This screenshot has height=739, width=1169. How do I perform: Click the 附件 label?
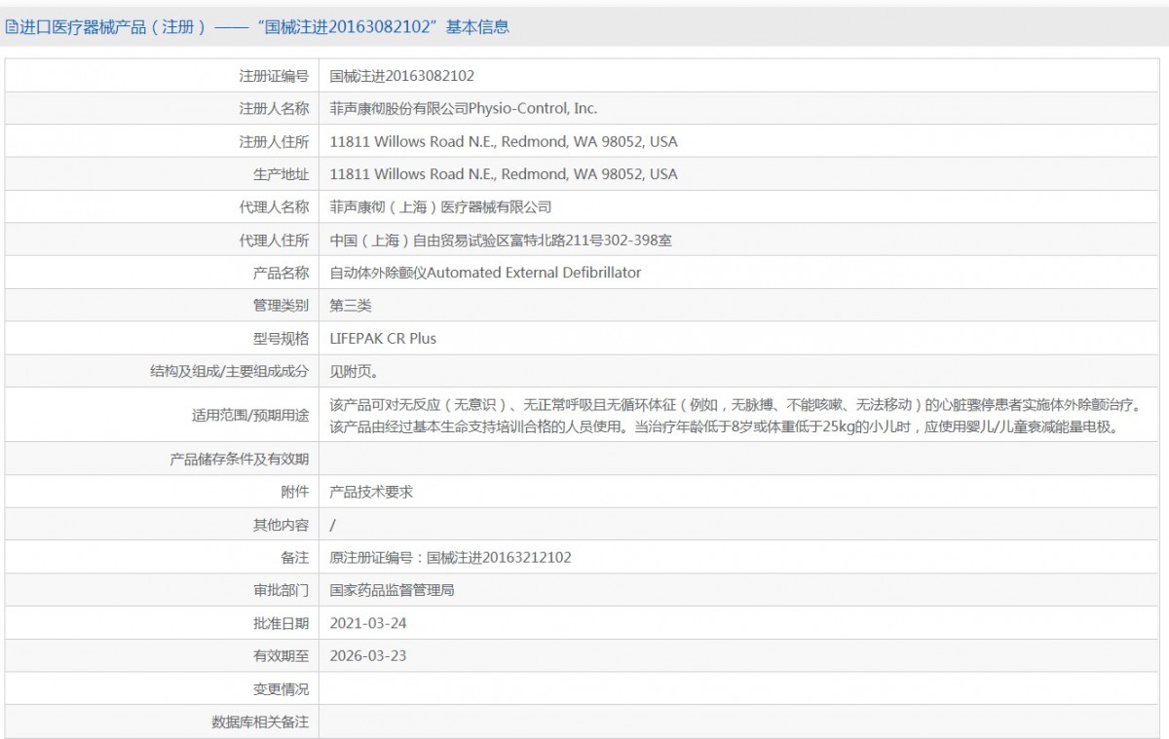tap(295, 492)
